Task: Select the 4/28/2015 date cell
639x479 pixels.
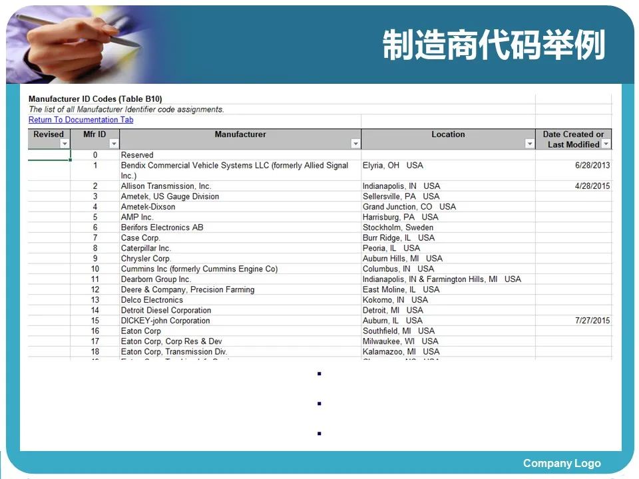Action: pyautogui.click(x=574, y=186)
